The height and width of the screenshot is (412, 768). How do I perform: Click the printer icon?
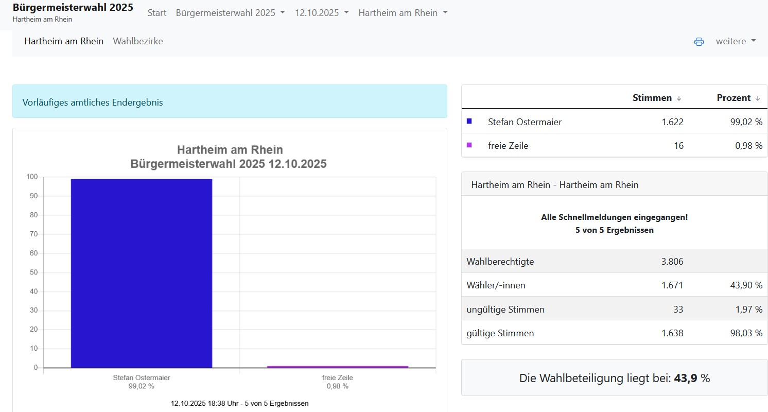click(x=699, y=42)
